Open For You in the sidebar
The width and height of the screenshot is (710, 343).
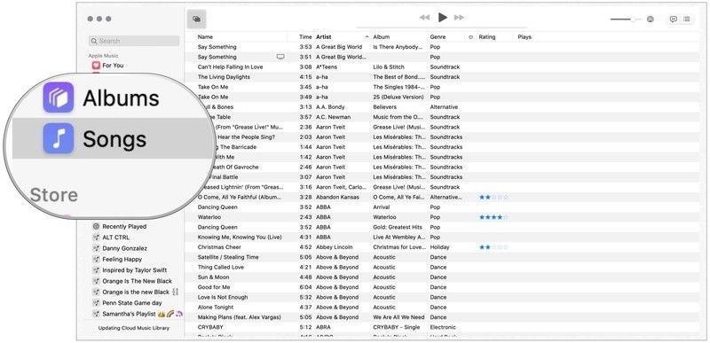click(113, 66)
